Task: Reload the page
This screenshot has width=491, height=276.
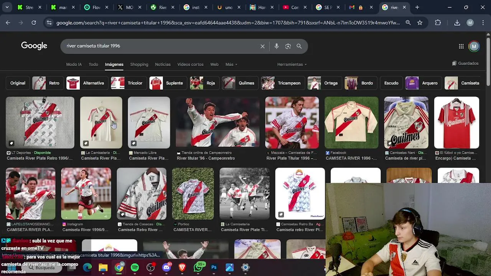Action: coord(34,23)
